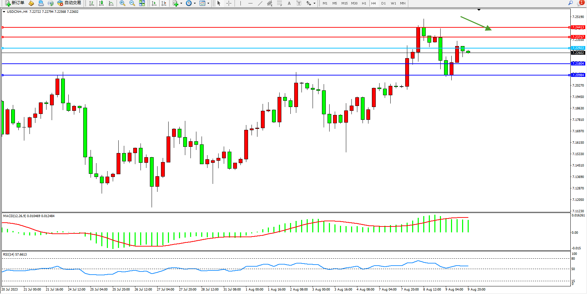Screen dimensions: 587x294
Task: Switch to the D1 timeframe
Action: [x=383, y=3]
